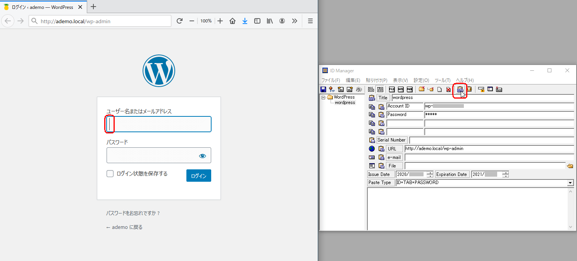The height and width of the screenshot is (261, 577).
Task: Click the PASTE toolbar icon
Action: coord(410,89)
